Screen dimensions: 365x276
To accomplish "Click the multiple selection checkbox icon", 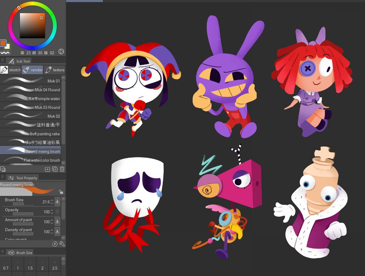I will (3, 169).
